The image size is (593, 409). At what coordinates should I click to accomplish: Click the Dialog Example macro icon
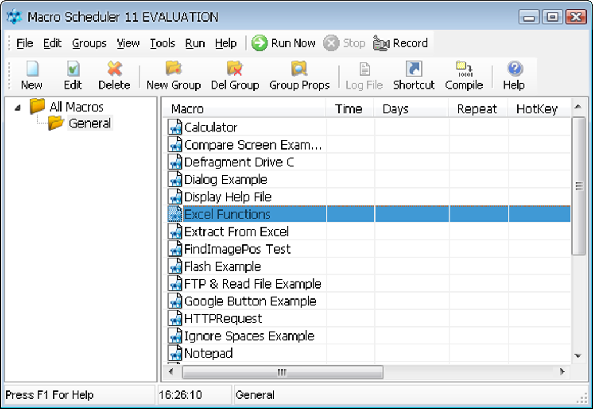(175, 179)
